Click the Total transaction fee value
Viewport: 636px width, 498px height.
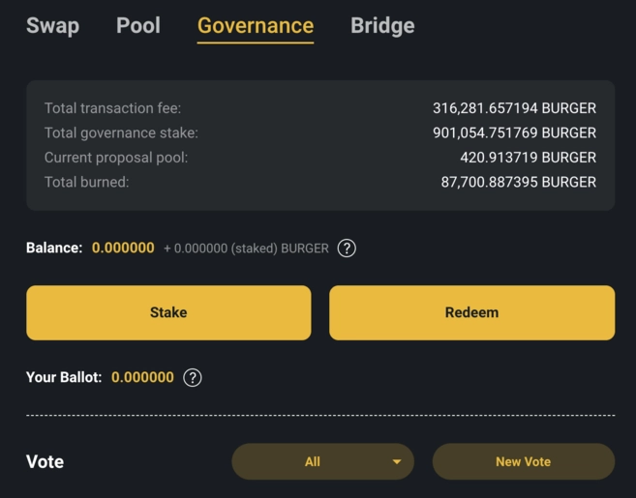514,108
